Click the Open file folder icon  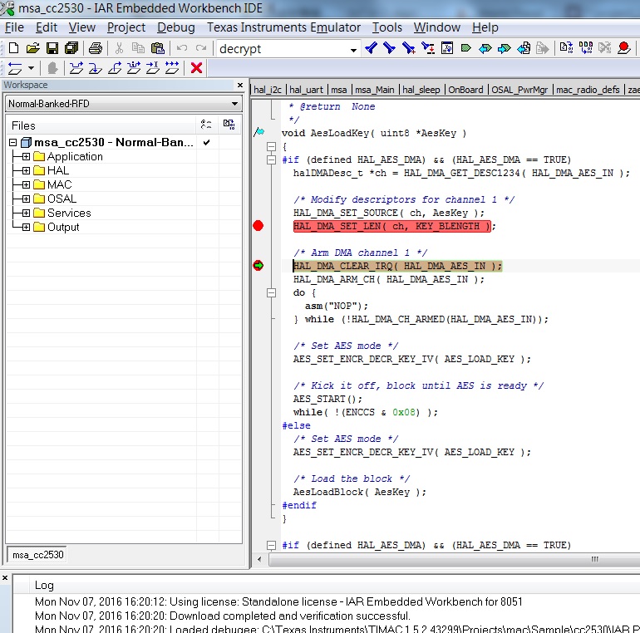coord(33,48)
